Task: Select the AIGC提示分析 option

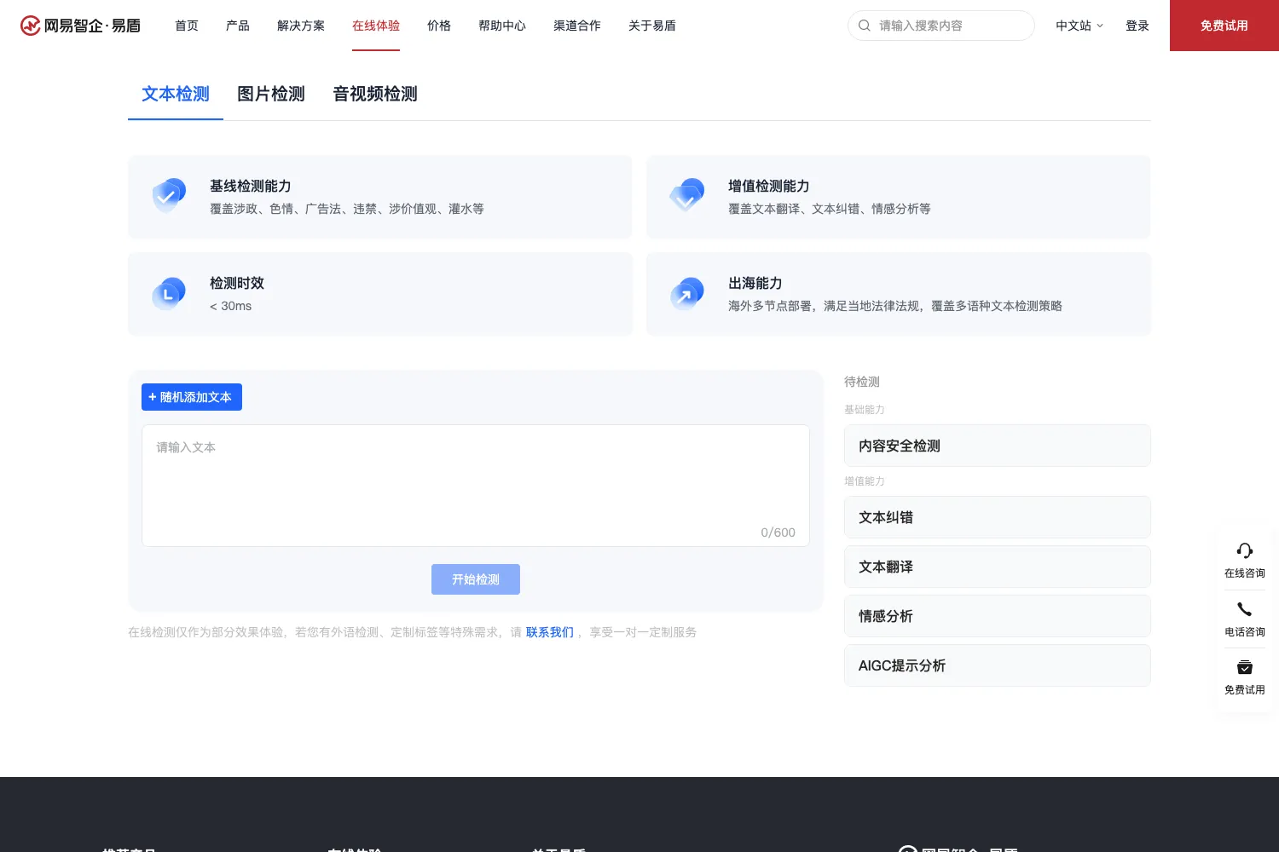Action: click(998, 665)
